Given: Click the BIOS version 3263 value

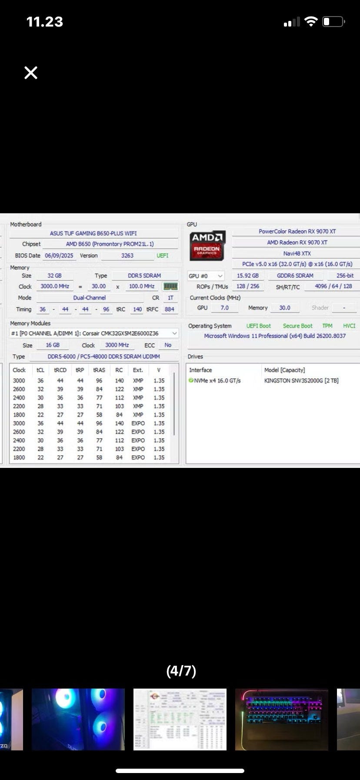Looking at the screenshot, I should (x=127, y=256).
